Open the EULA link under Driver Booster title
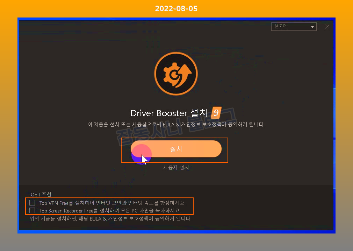Screen dimensions: 353x251 (168, 125)
